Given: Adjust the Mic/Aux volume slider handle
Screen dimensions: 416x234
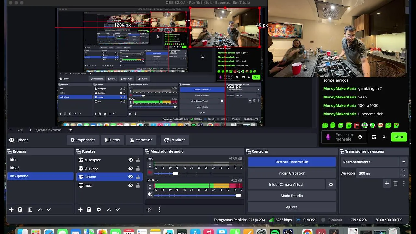Looking at the screenshot, I should (238, 195).
